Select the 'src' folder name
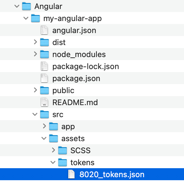 pyautogui.click(x=58, y=115)
